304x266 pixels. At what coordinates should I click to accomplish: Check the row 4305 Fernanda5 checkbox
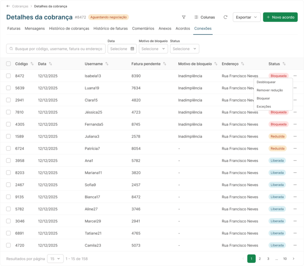coord(8,124)
